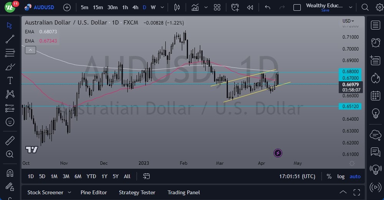Toggle lock all drawing tools
384x200 pixels.
pos(10,187)
